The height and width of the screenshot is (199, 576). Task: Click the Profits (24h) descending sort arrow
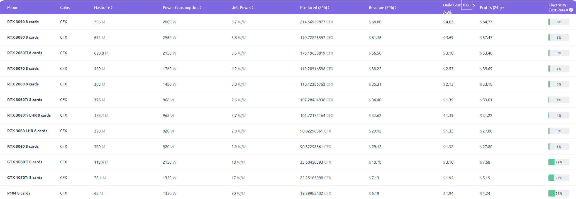click(x=503, y=8)
